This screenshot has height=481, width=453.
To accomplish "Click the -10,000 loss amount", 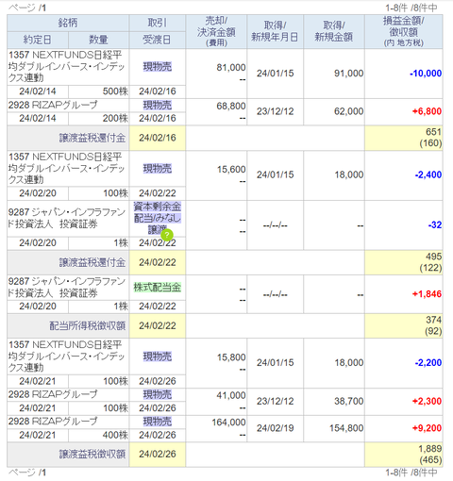I will [426, 74].
